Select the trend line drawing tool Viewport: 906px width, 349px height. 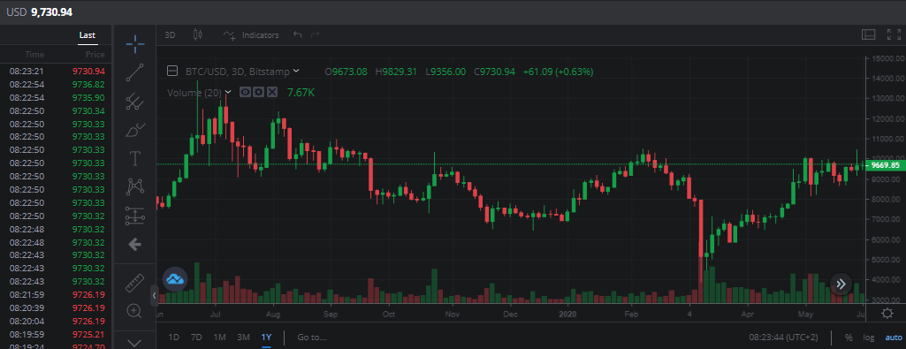[134, 72]
